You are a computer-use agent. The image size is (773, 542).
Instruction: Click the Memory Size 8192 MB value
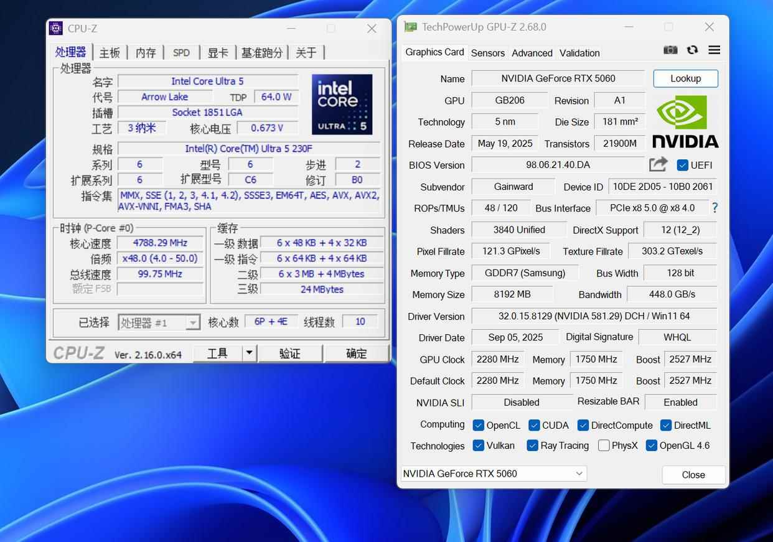pos(512,294)
